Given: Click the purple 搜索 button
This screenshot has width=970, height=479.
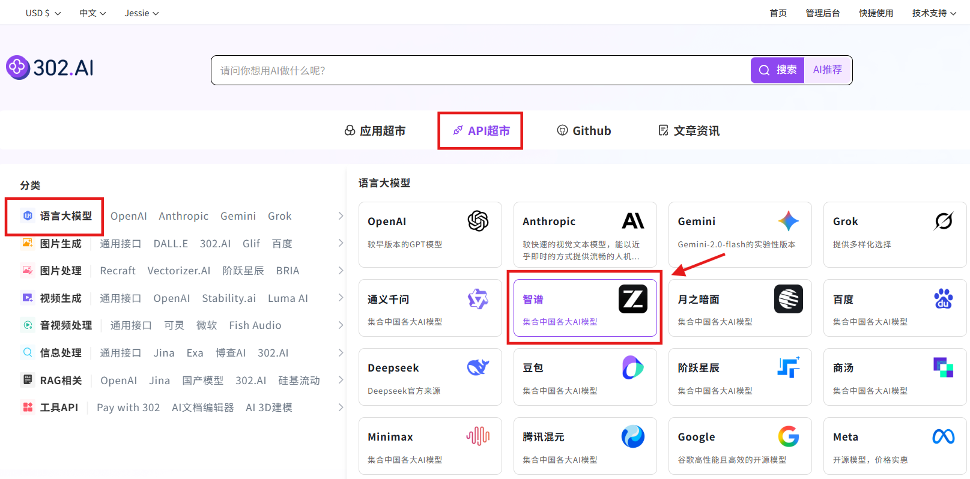Looking at the screenshot, I should click(x=777, y=70).
